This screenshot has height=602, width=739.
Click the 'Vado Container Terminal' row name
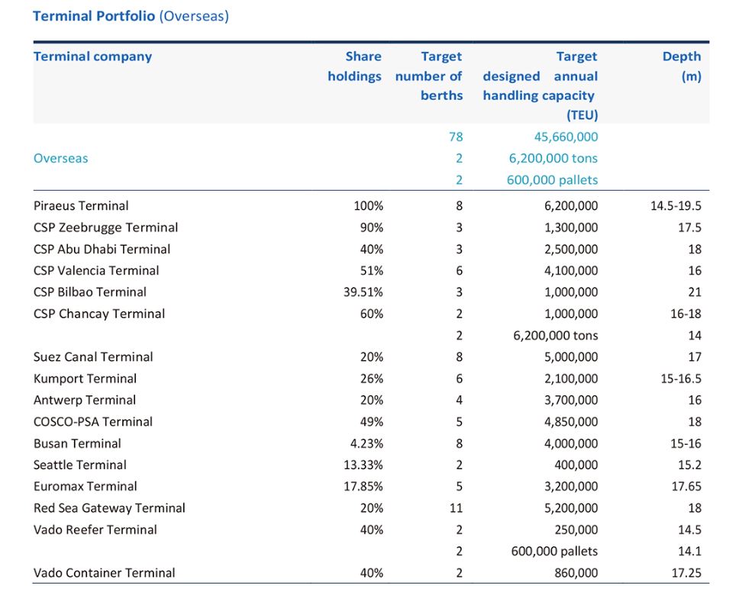pos(104,573)
